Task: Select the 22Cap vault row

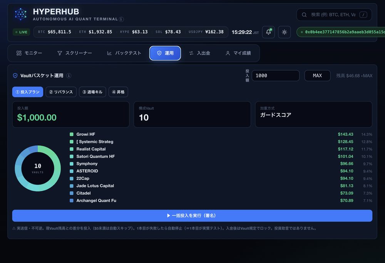Action: [x=221, y=178]
